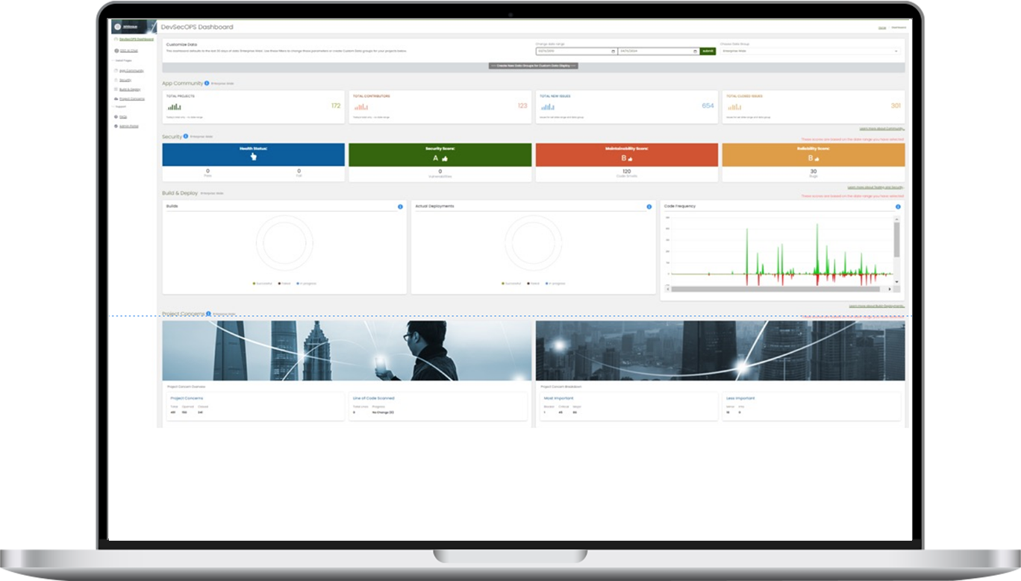
Task: Go to the App Community sidebar page
Action: click(131, 71)
